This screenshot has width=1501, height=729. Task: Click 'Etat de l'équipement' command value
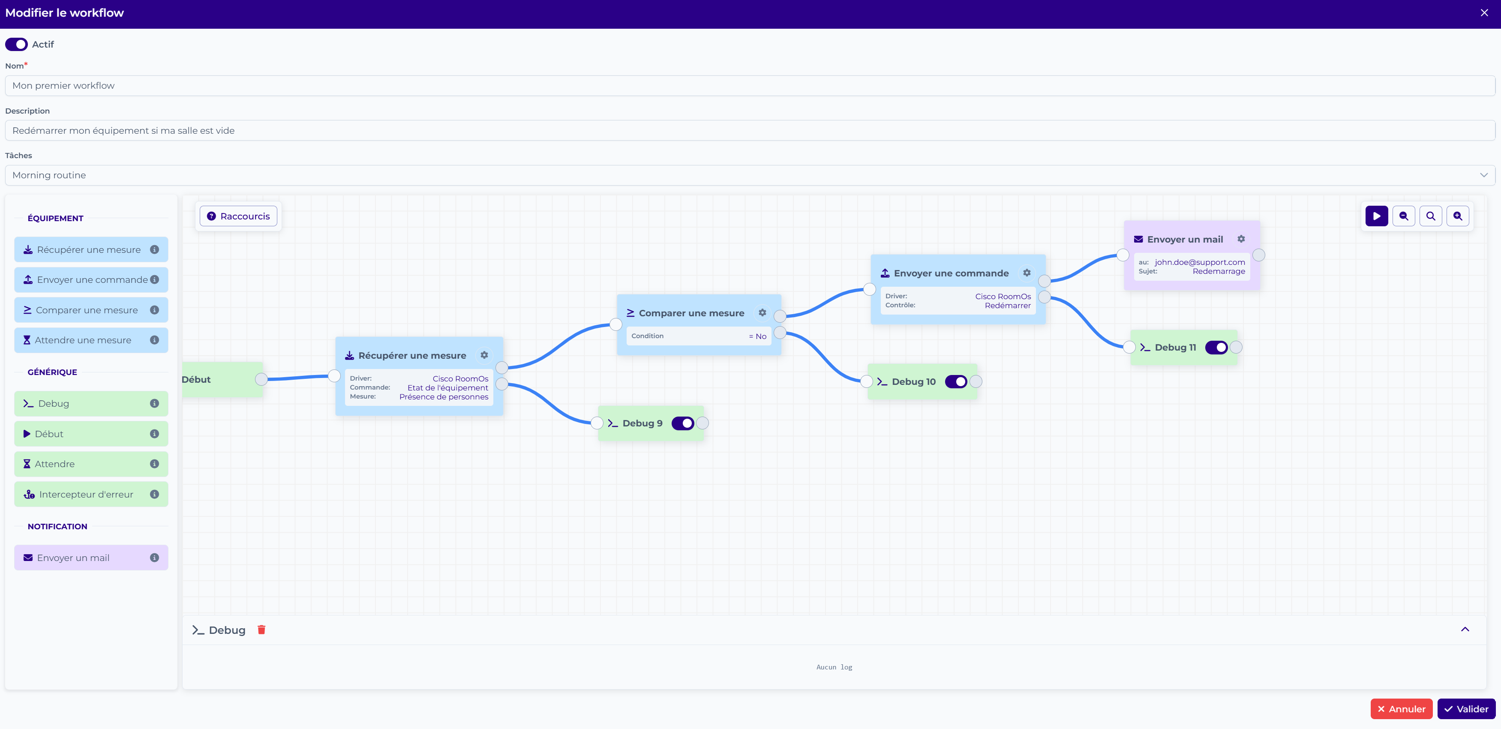447,388
